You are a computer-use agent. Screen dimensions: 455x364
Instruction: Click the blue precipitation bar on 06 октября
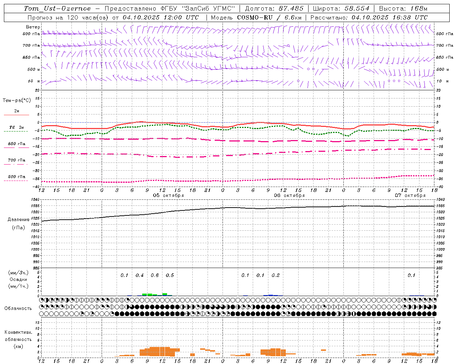271,295
